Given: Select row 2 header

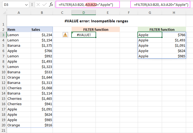Looking at the screenshot, I should click(3, 29).
